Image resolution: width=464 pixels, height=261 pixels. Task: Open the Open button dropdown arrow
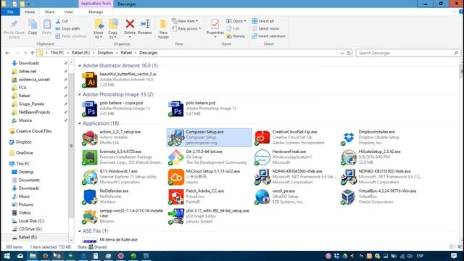click(245, 21)
